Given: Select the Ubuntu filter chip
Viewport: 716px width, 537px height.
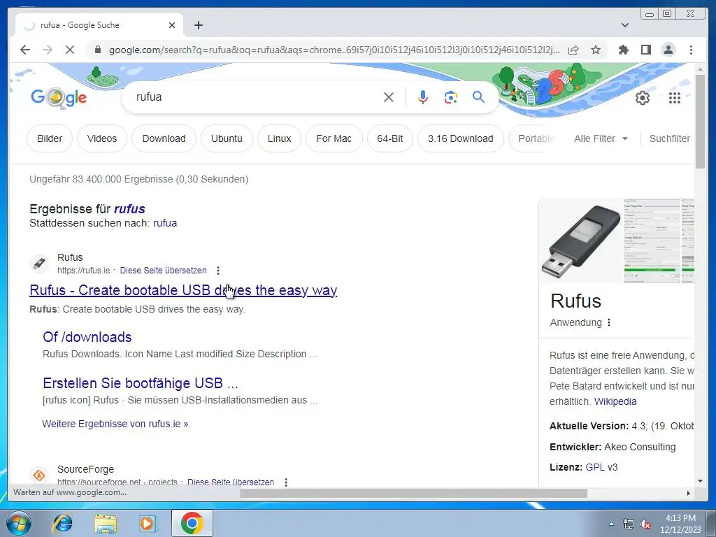Looking at the screenshot, I should pyautogui.click(x=227, y=138).
